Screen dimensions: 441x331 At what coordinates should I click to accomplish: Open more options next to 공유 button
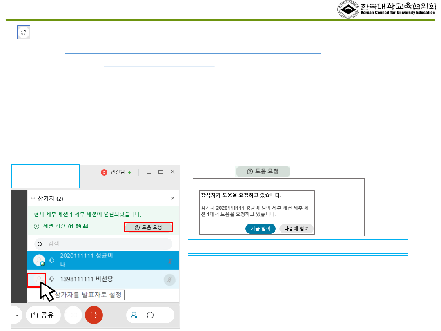point(73,315)
